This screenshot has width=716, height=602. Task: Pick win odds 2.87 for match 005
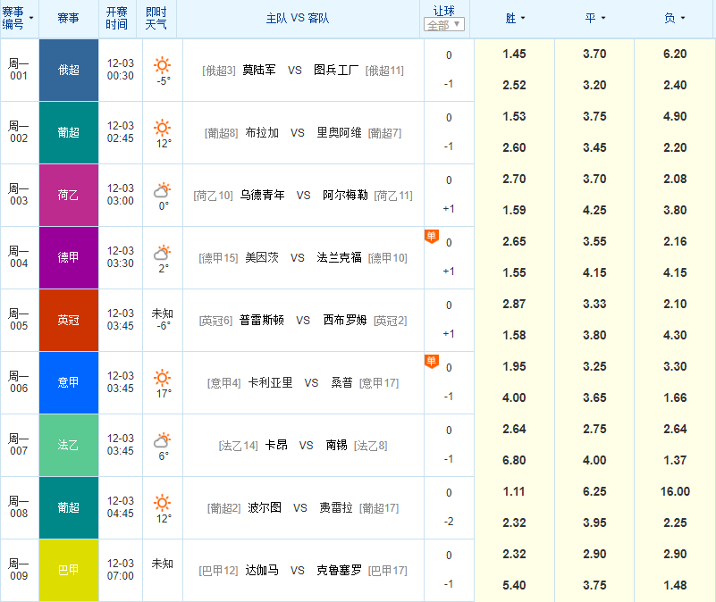coord(514,304)
